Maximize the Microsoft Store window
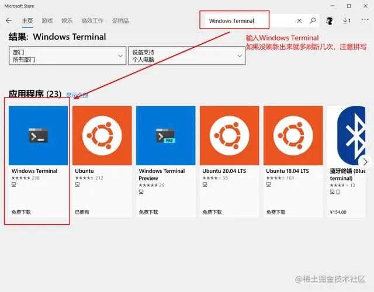 349,6
